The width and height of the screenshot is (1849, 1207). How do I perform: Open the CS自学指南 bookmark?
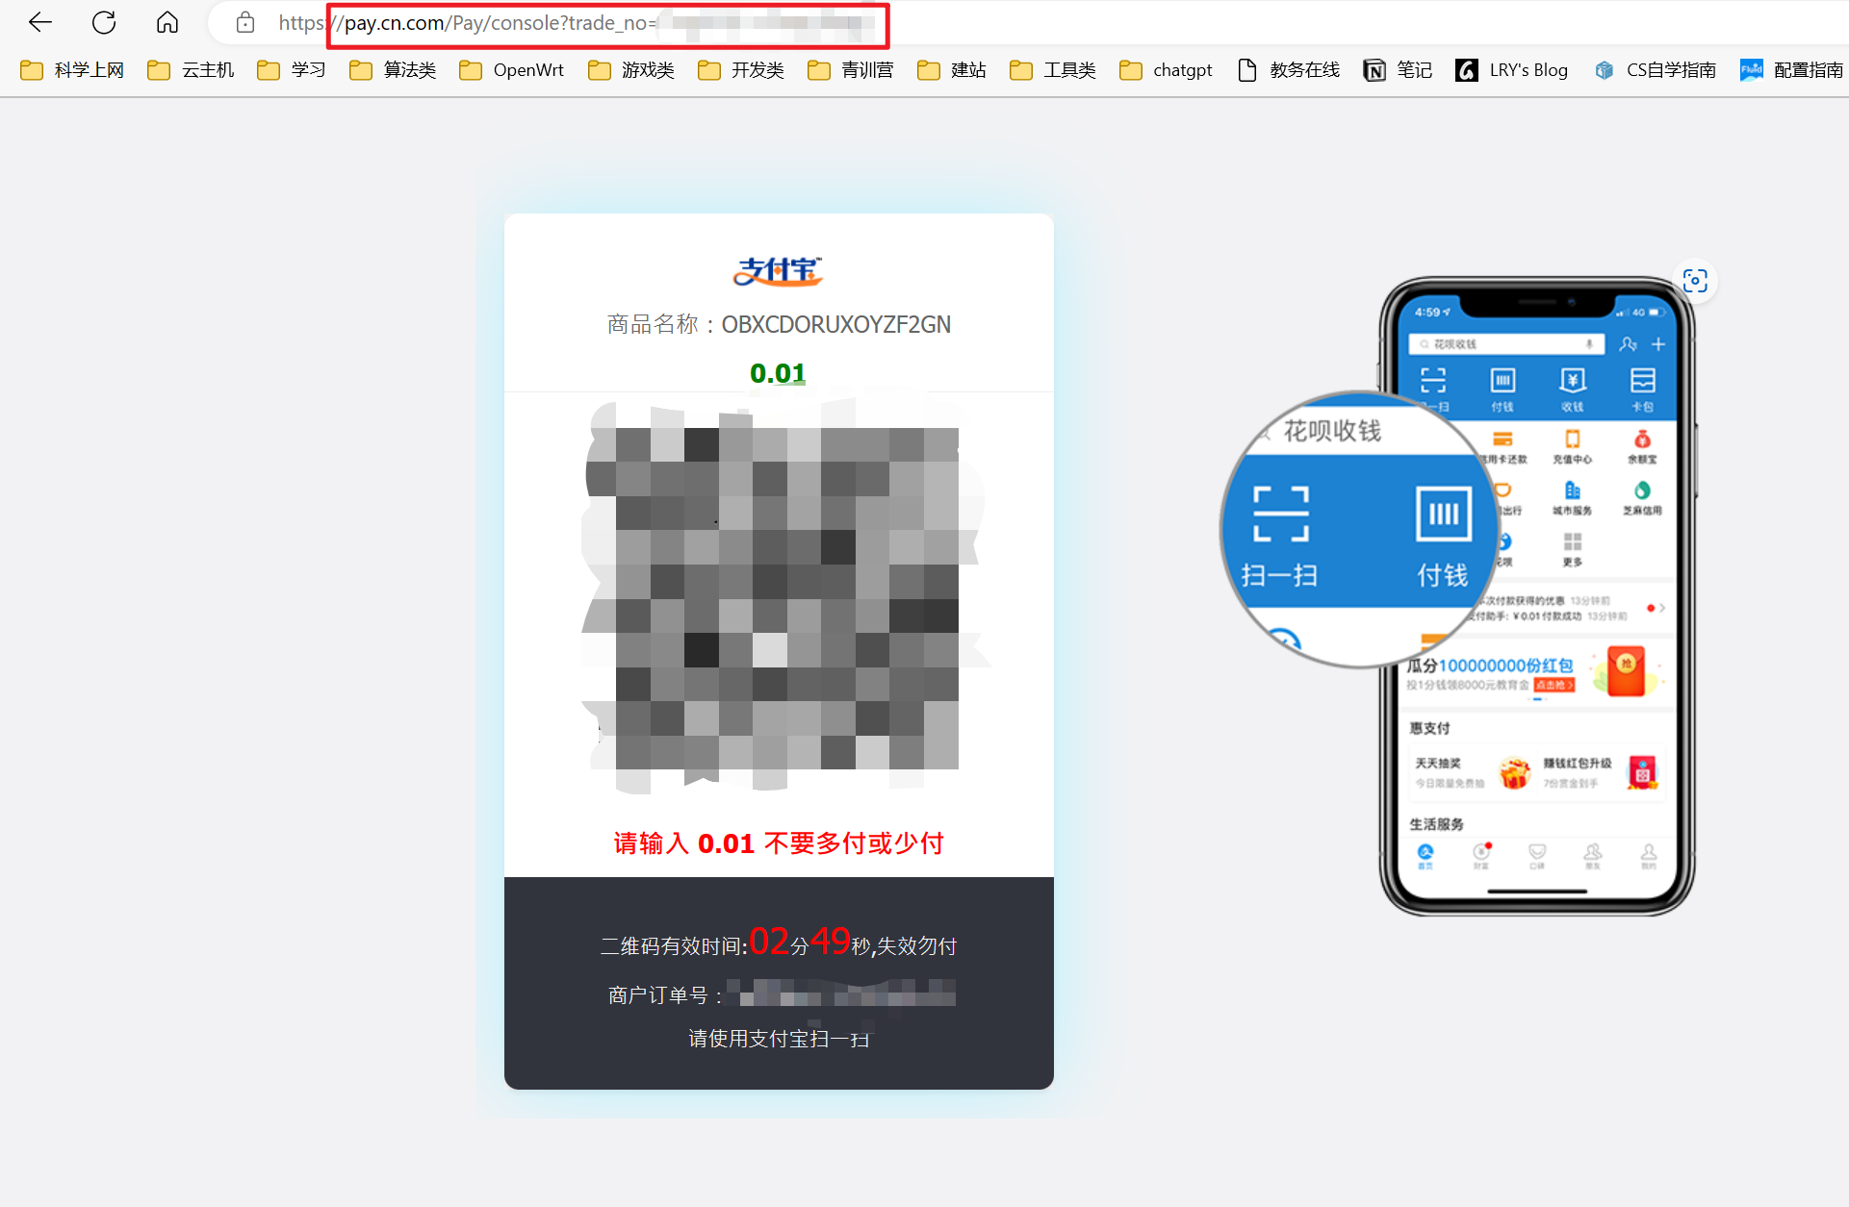(1656, 70)
